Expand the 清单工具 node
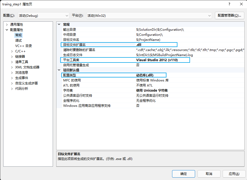 [12, 62]
